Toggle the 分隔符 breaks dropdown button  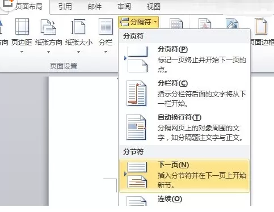138,22
